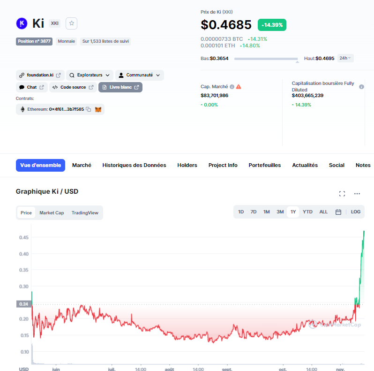Expand the Communauté dropdown
374x371 pixels.
(x=158, y=75)
